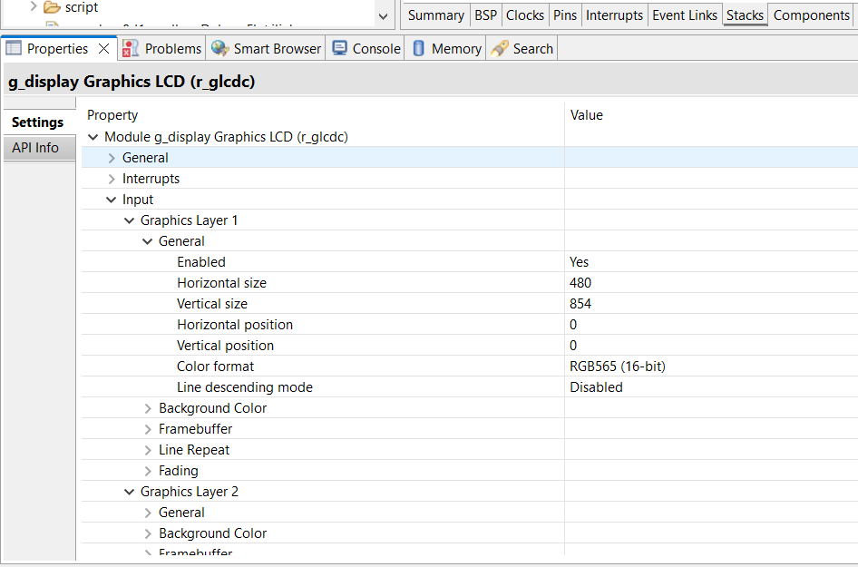Click the Console monitor icon
This screenshot has height=567, width=858.
[339, 49]
